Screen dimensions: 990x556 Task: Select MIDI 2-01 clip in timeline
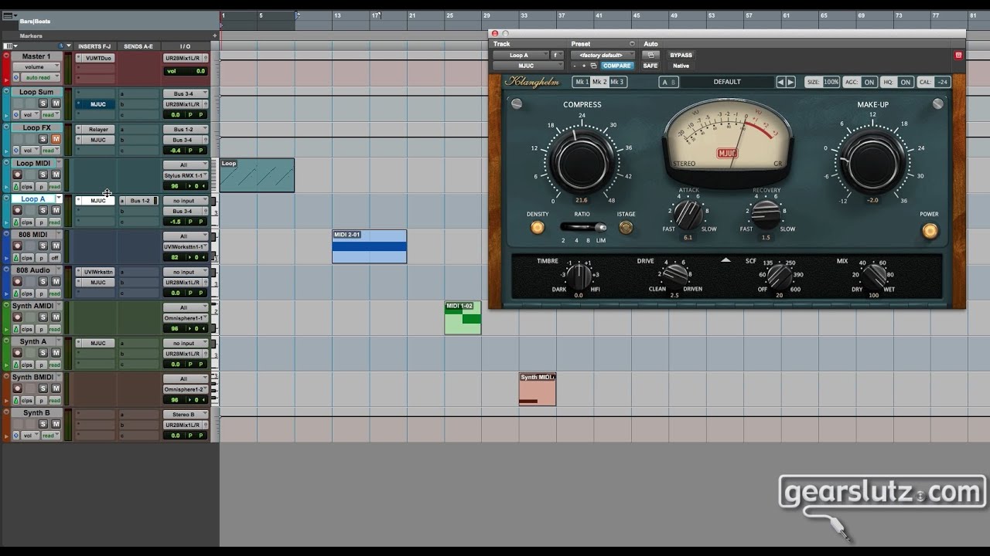(370, 246)
